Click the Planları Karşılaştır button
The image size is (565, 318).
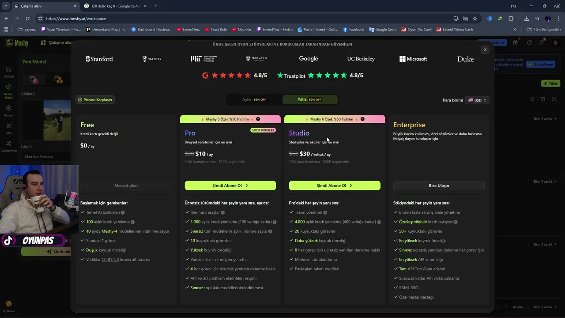tap(95, 100)
